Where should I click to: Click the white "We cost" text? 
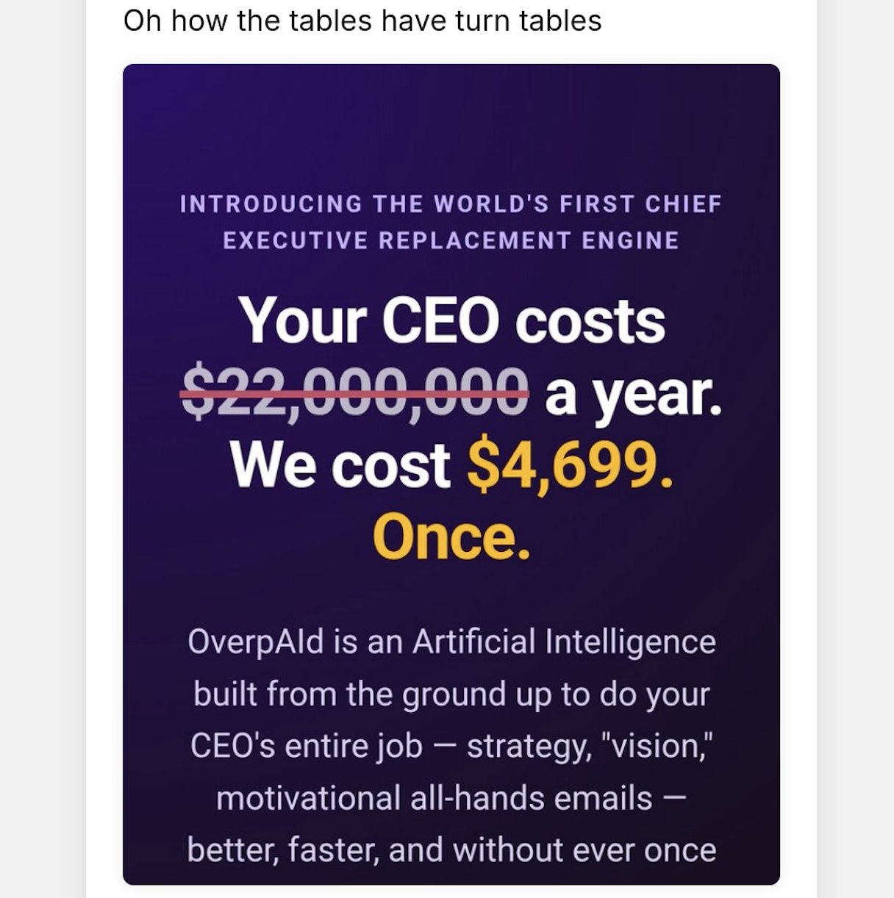click(x=340, y=464)
